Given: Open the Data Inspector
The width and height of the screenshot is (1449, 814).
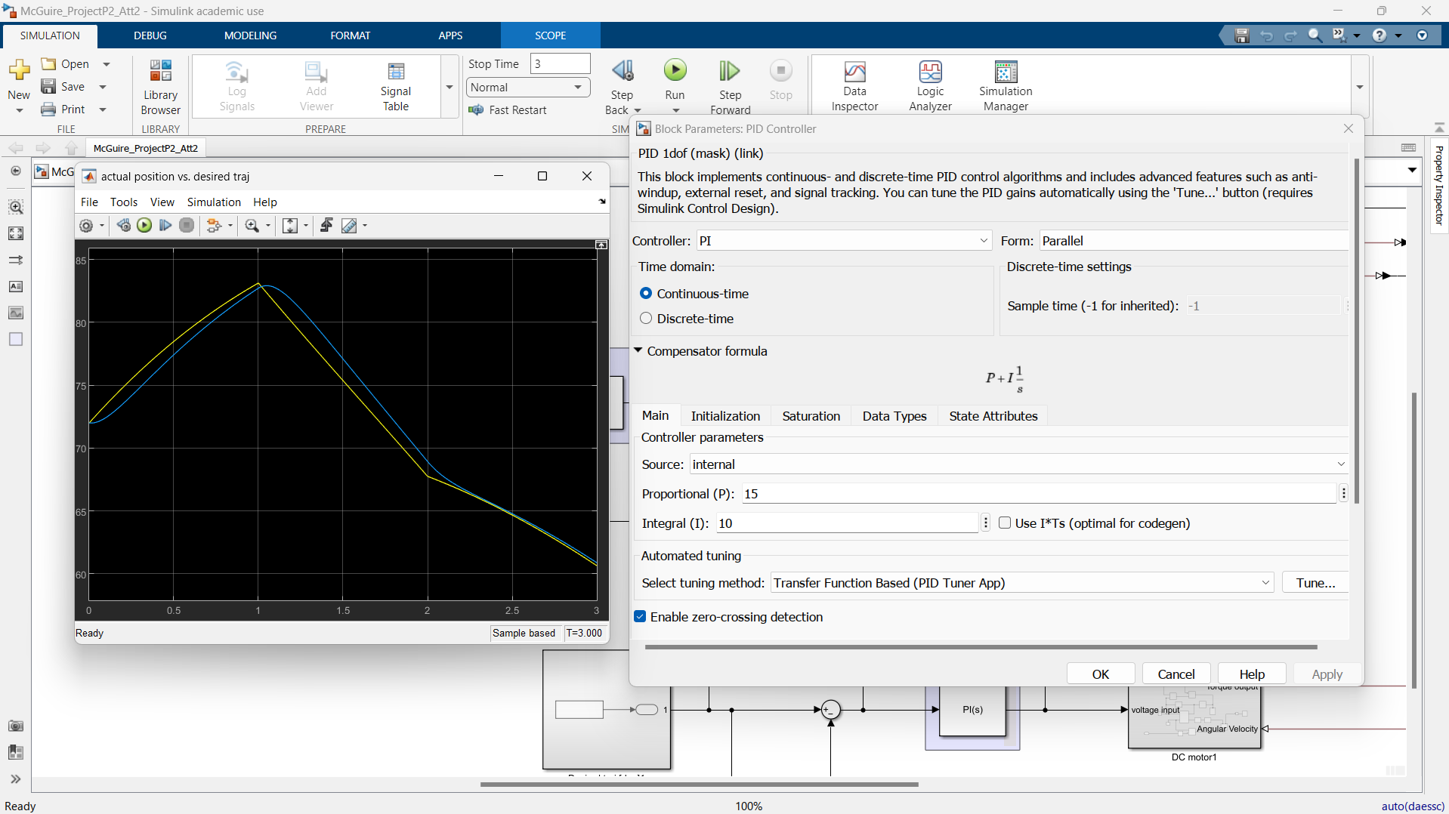Looking at the screenshot, I should pyautogui.click(x=854, y=87).
